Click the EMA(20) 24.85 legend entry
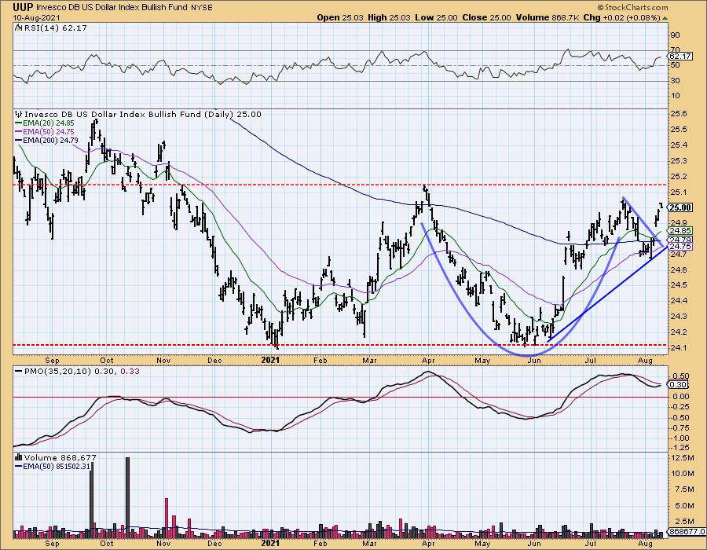 click(x=45, y=123)
